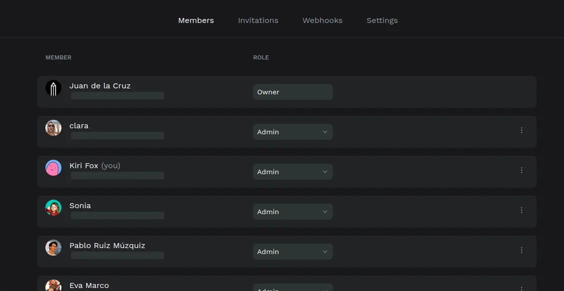The width and height of the screenshot is (564, 291).
Task: Click the Juan de la Cruz name
Action: click(x=100, y=86)
